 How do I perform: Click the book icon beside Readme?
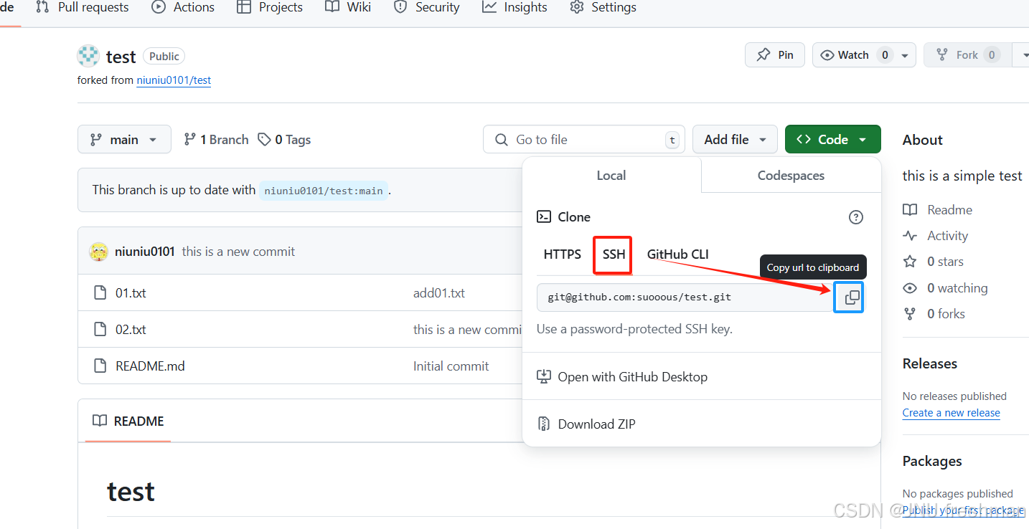coord(910,210)
